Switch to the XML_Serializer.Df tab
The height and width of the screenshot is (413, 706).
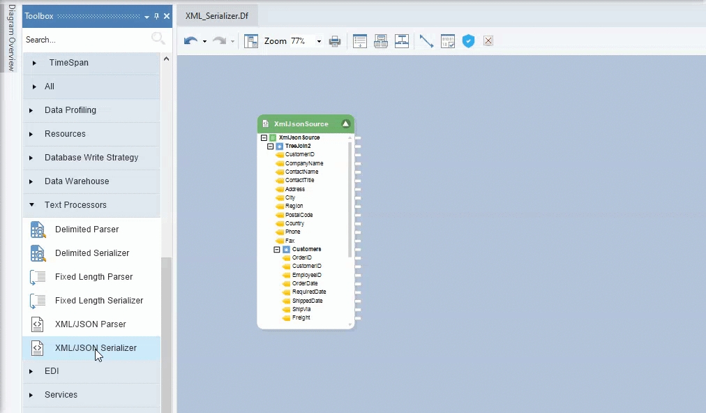(217, 16)
